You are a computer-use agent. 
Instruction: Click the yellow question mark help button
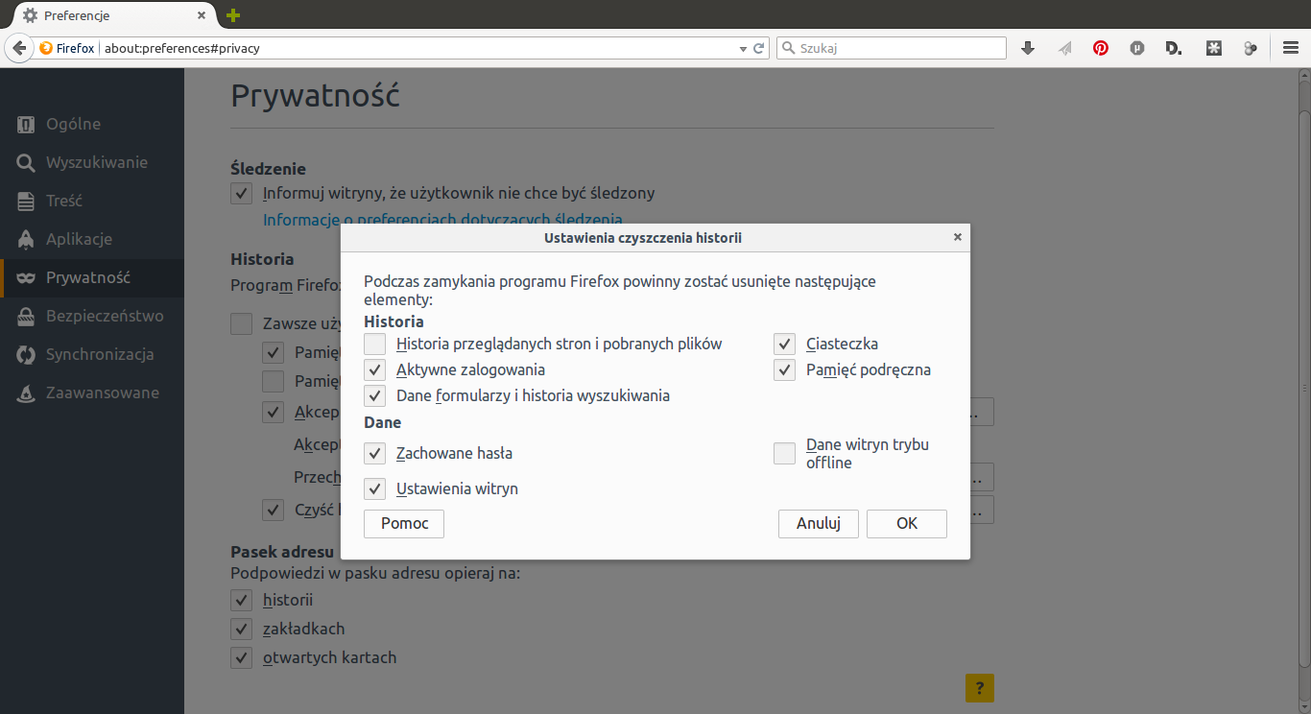point(980,688)
